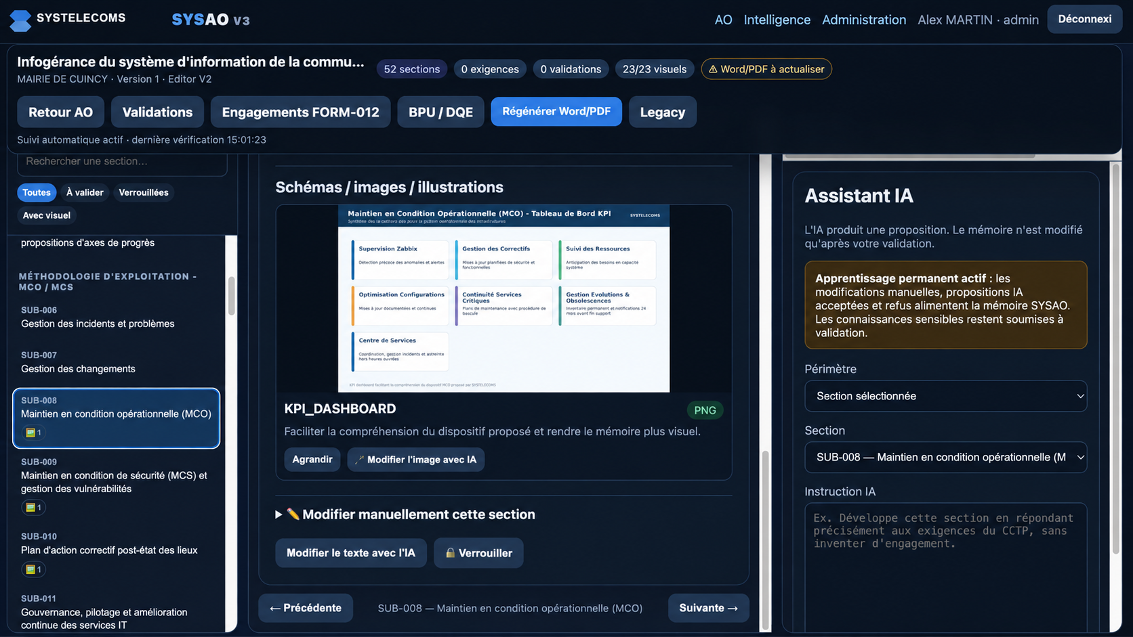The height and width of the screenshot is (637, 1133).
Task: Enlarge the image with Agrandir
Action: click(312, 460)
